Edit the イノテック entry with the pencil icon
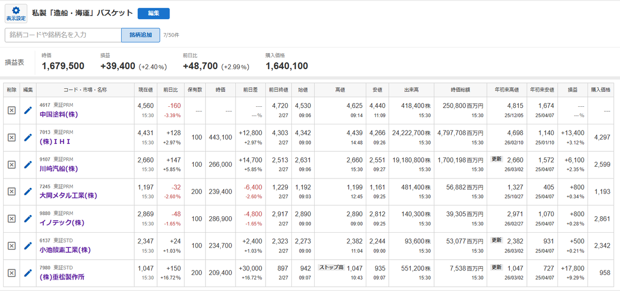620x291 pixels. tap(28, 219)
